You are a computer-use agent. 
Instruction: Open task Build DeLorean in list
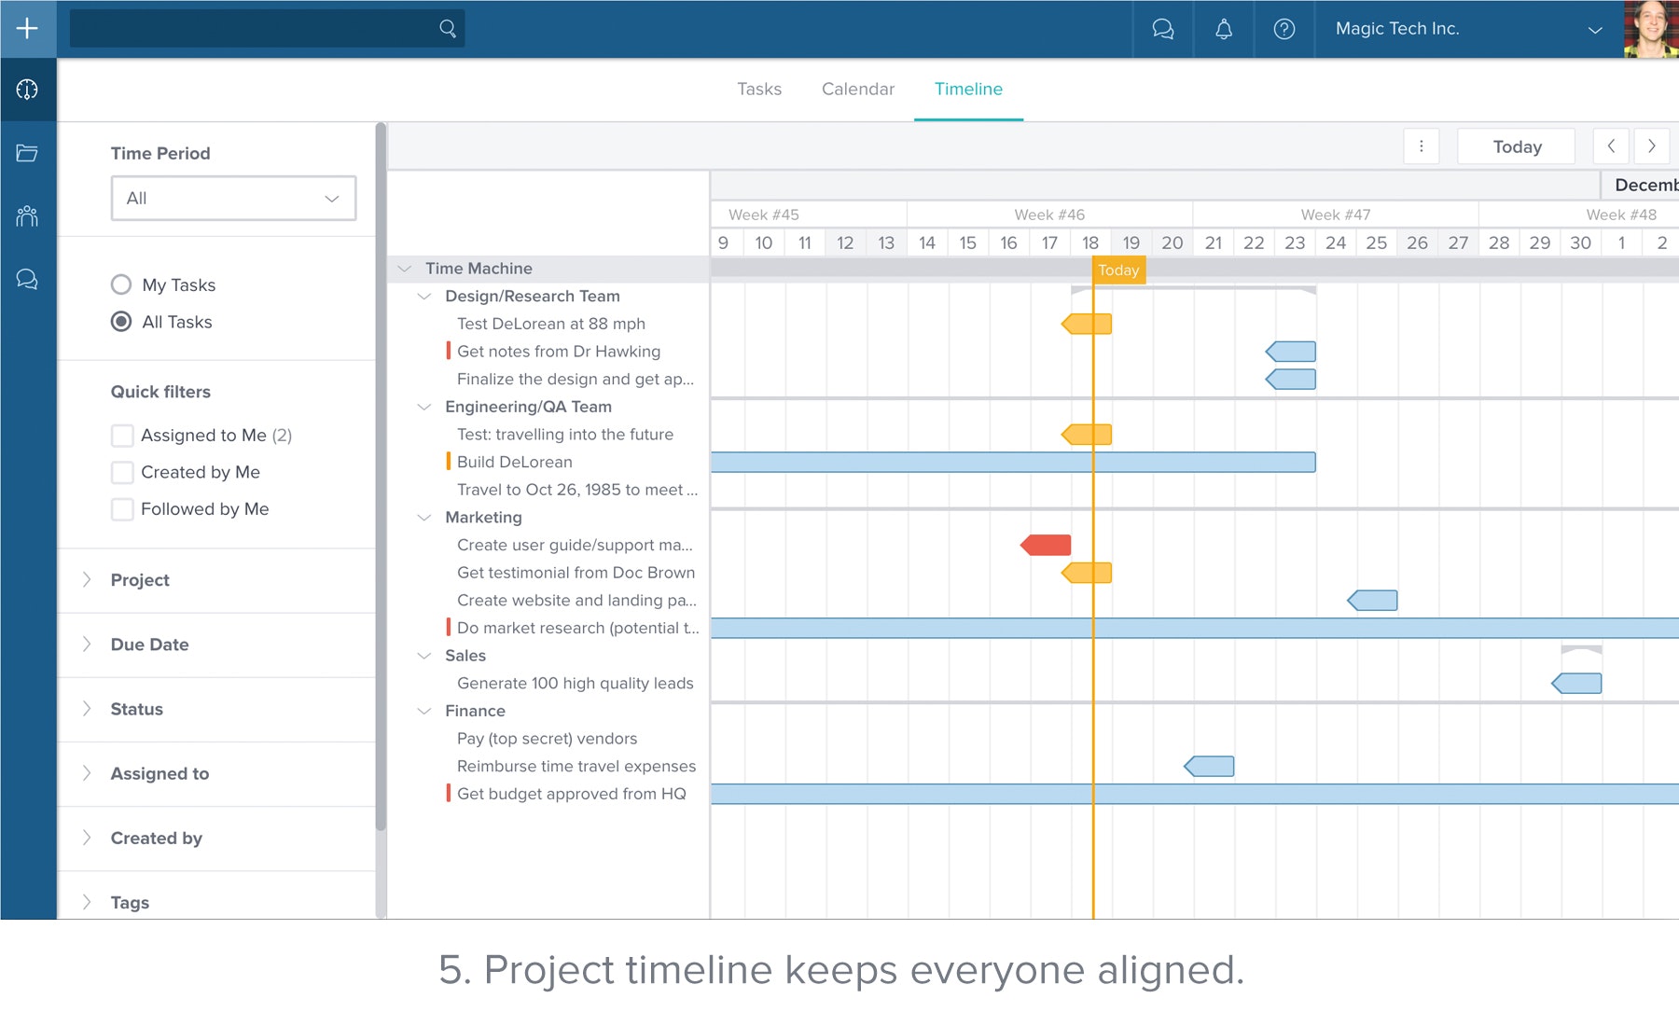(514, 463)
